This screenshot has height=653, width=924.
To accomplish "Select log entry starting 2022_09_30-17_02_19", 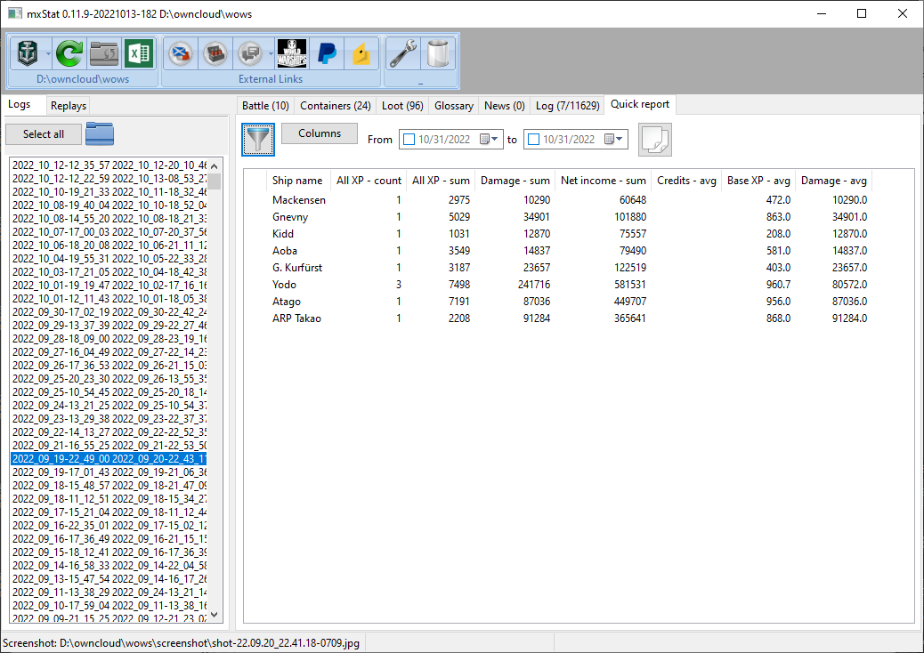I will (109, 312).
